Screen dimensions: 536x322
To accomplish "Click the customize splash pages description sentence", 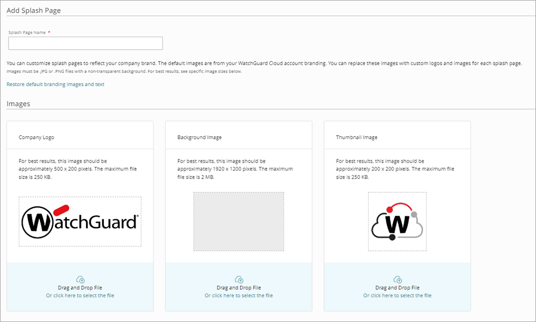I will point(264,64).
